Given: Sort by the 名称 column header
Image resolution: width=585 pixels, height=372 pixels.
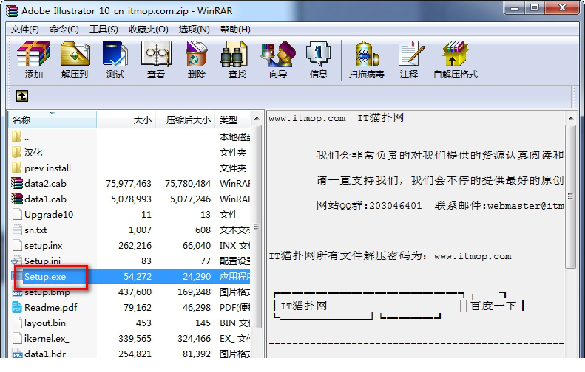Looking at the screenshot, I should click(x=53, y=120).
